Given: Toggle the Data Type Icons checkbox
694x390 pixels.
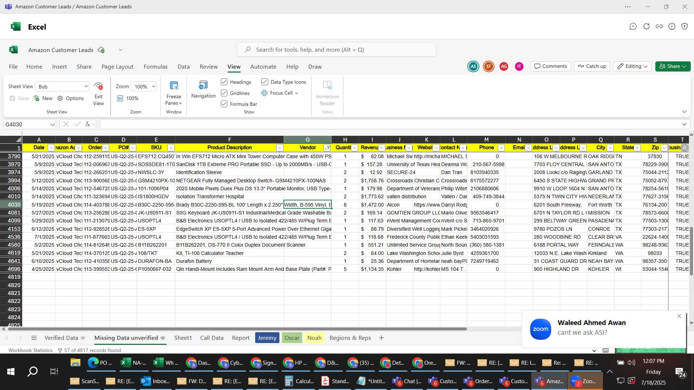Looking at the screenshot, I should 265,82.
